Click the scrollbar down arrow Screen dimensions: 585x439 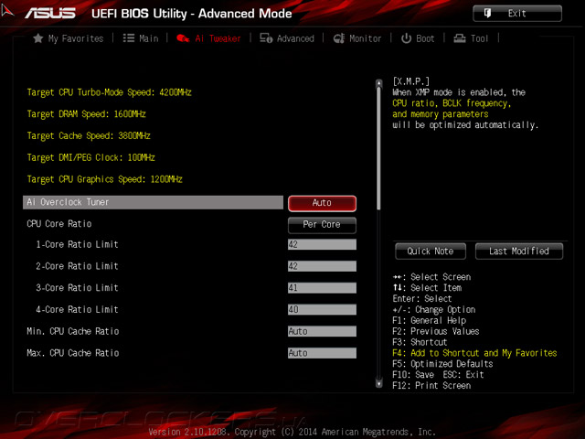[379, 383]
